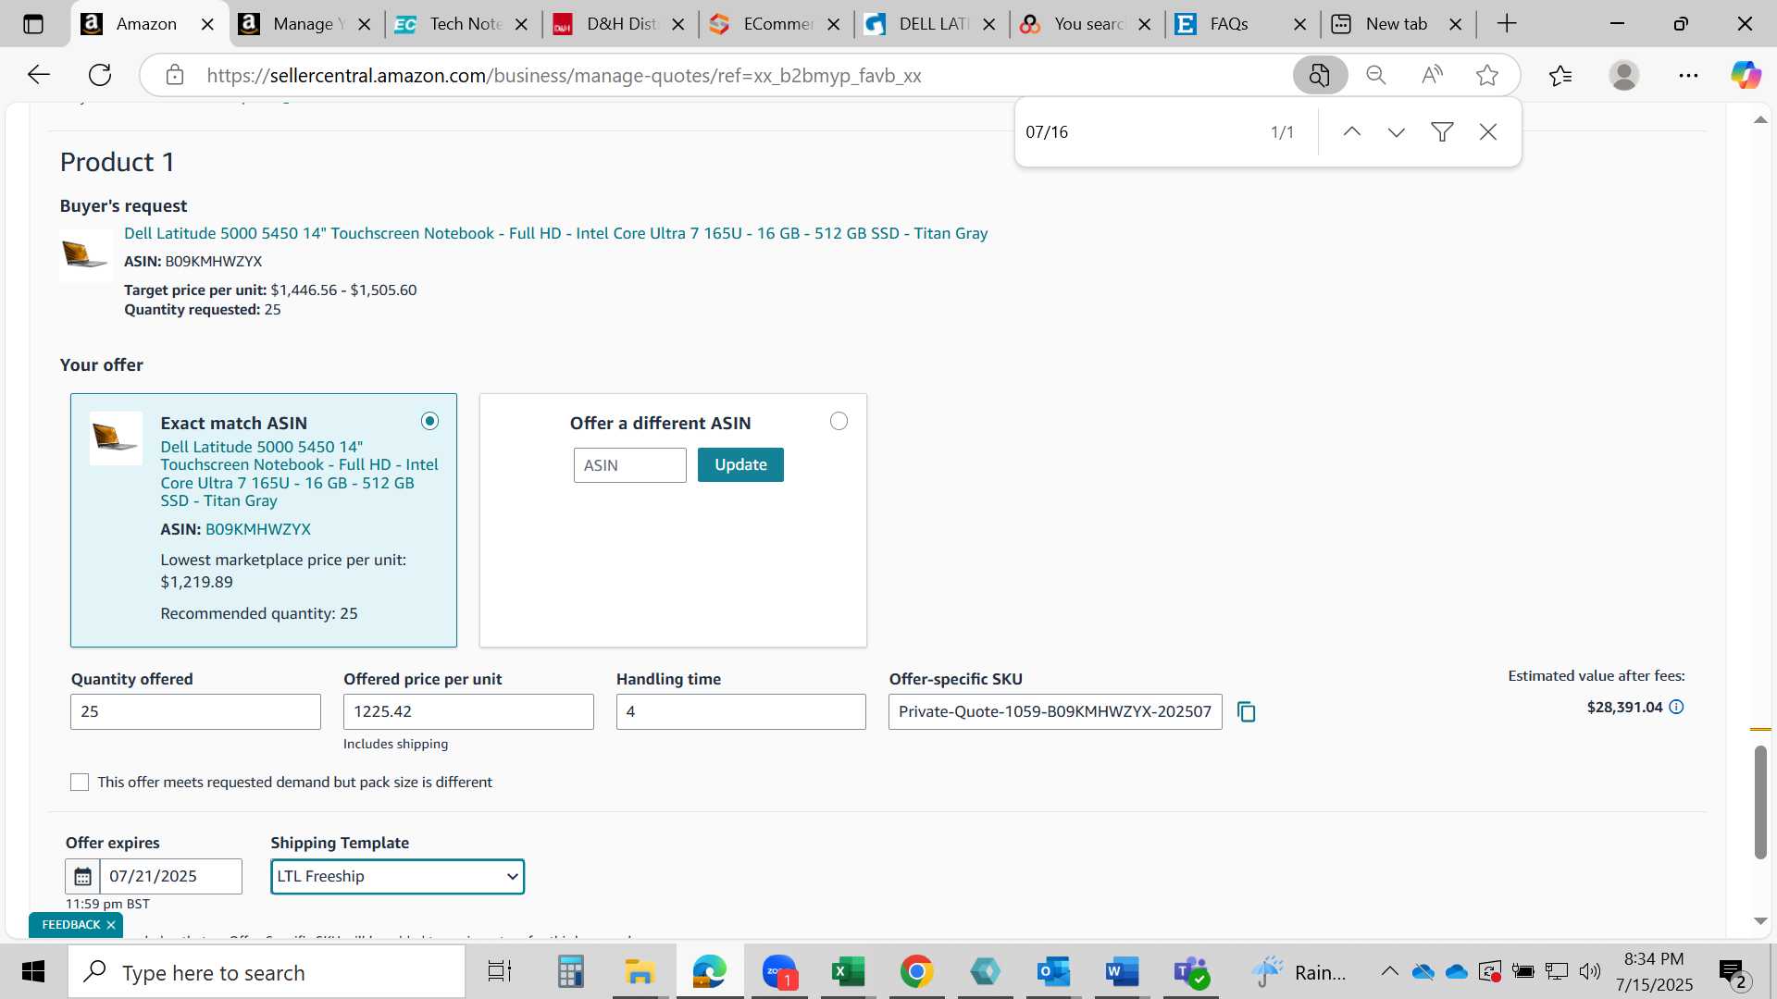Open Word from the taskbar

point(1122,972)
